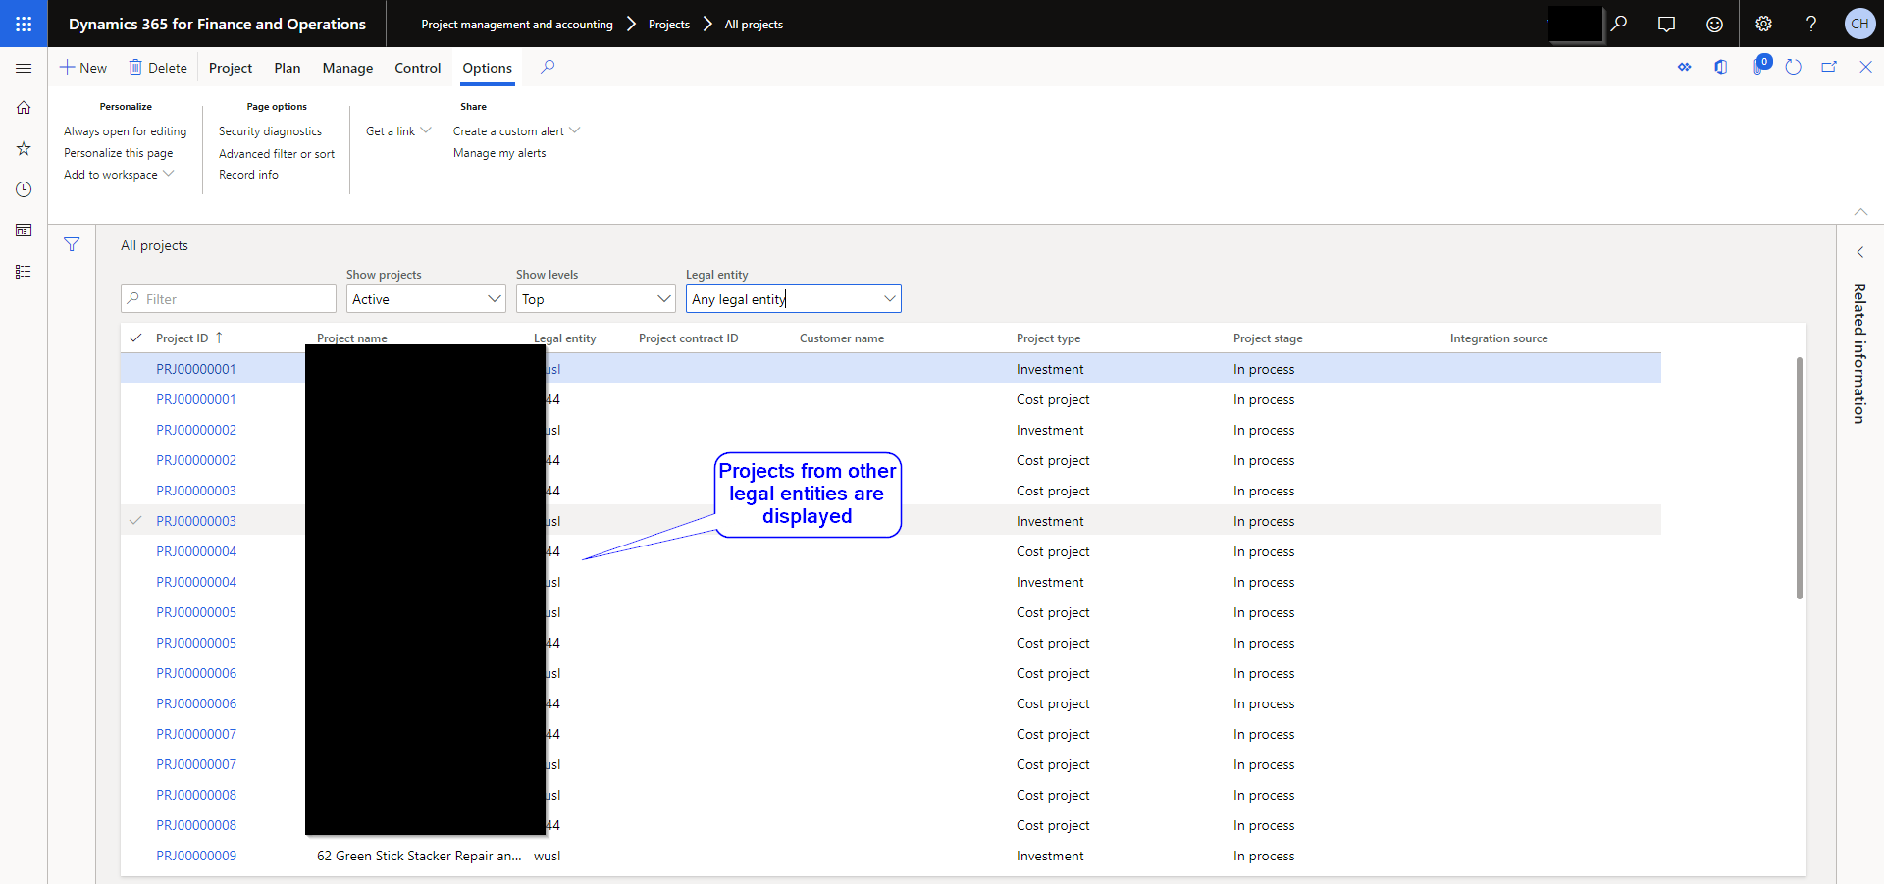Click the search magnifier in the top bar
This screenshot has height=884, width=1884.
point(1619,24)
